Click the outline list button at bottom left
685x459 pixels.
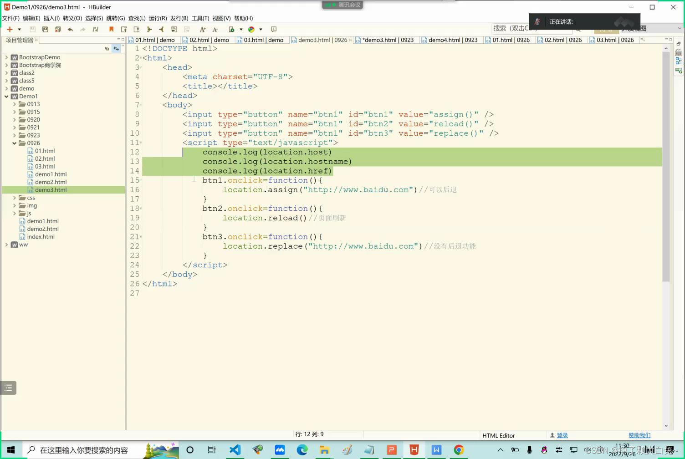8,388
